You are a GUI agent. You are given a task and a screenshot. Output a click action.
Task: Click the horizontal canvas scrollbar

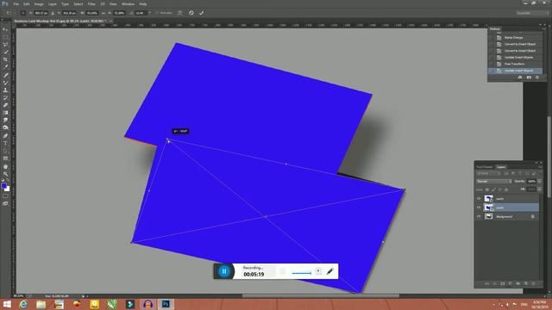coord(320,296)
